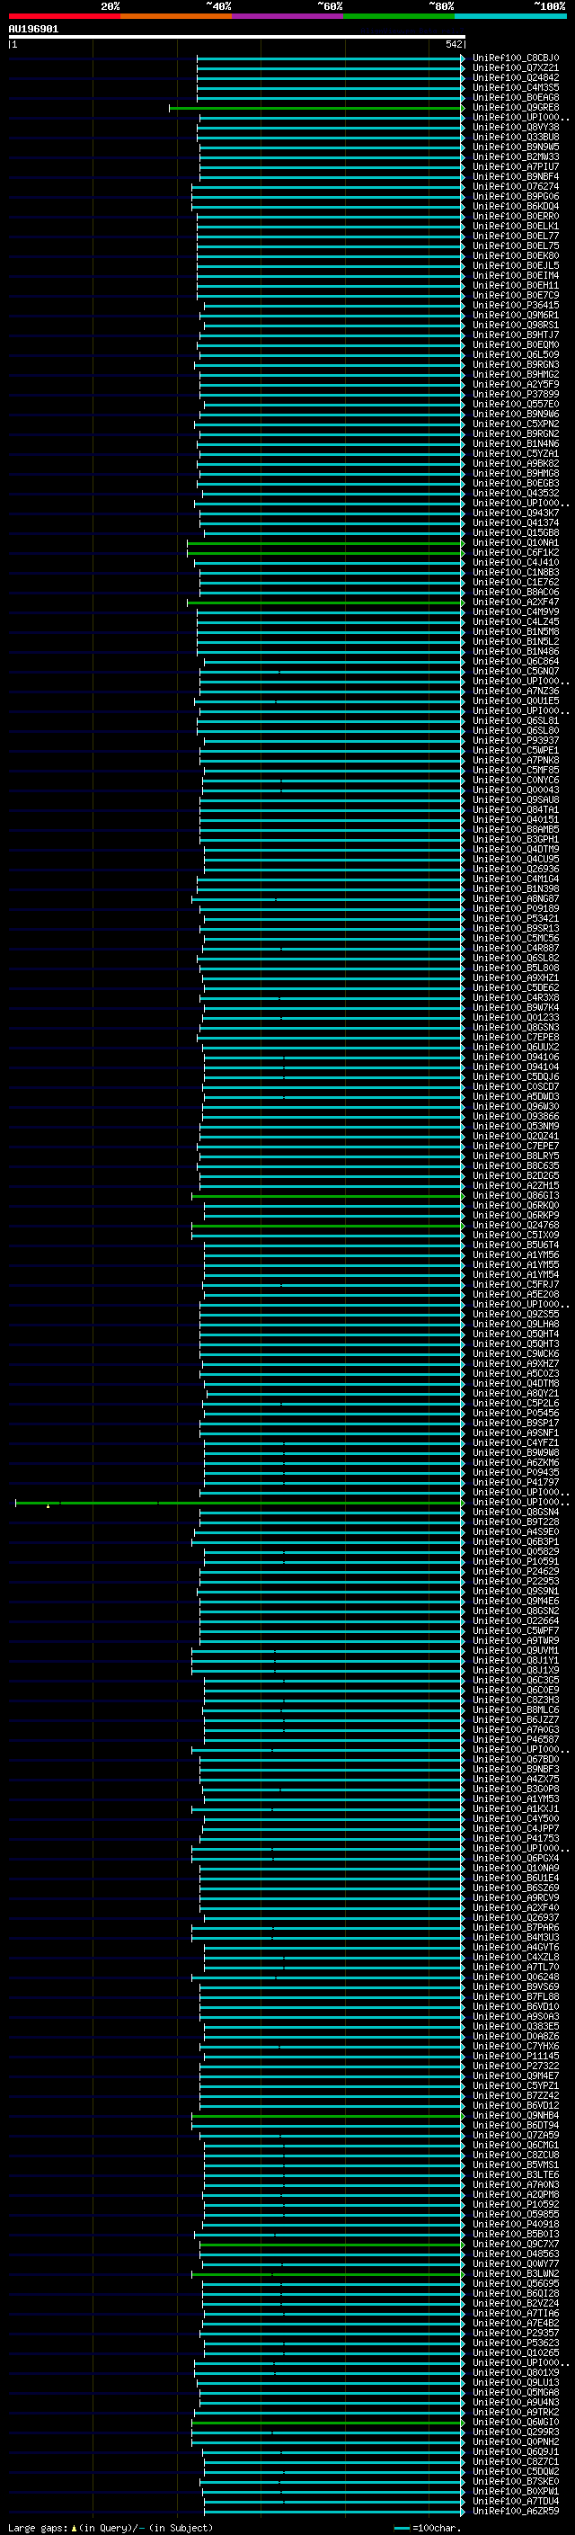575x2535 pixels.
Task: Click the red 20% identity legend segment
Action: (64, 17)
